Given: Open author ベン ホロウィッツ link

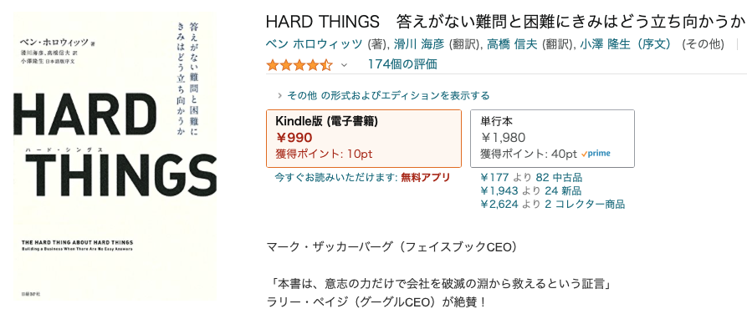Looking at the screenshot, I should click(314, 45).
